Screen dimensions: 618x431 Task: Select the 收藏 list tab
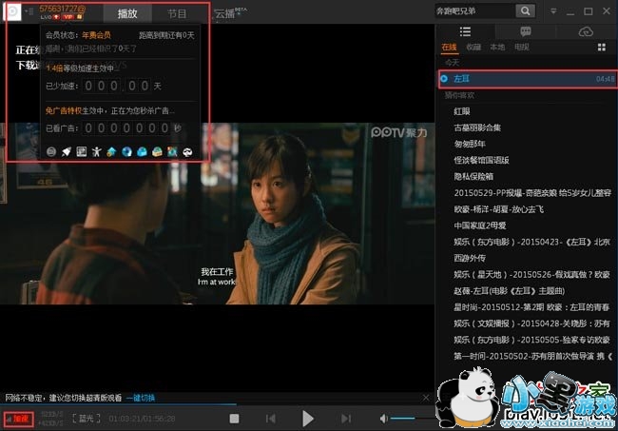(473, 48)
